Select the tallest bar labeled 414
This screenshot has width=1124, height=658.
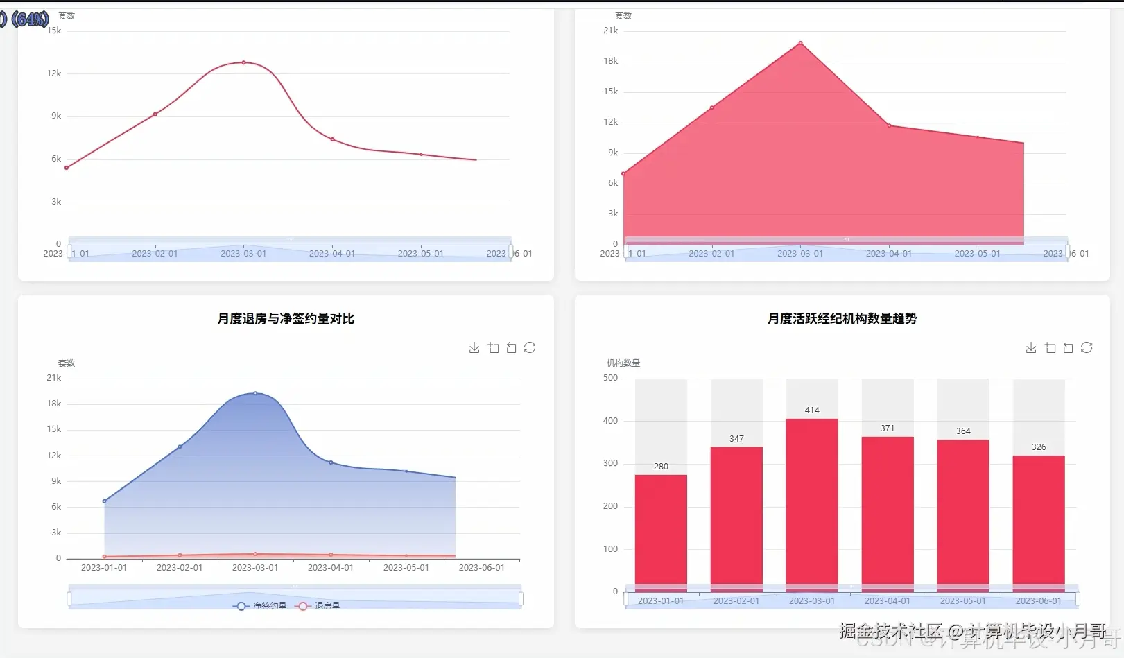[x=812, y=505]
